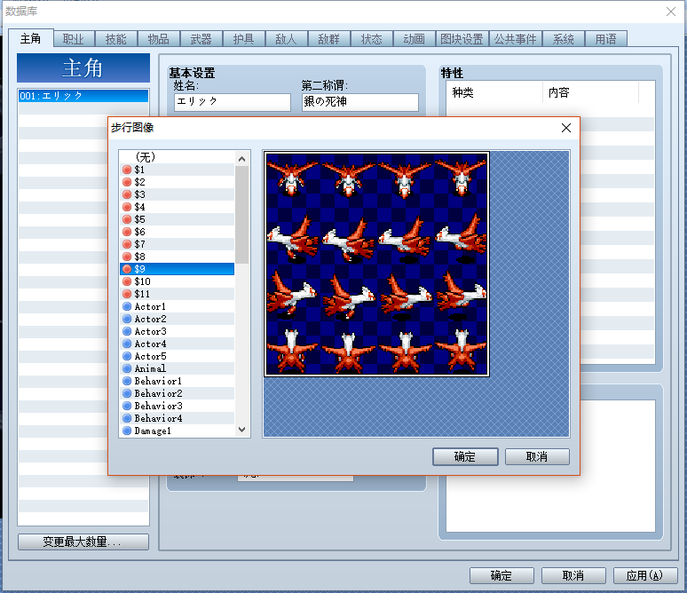The image size is (687, 593).
Task: Select the 主角 tab
Action: coord(31,38)
